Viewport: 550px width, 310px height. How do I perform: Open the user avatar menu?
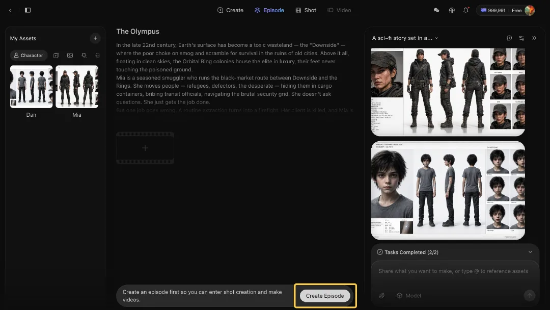[530, 10]
